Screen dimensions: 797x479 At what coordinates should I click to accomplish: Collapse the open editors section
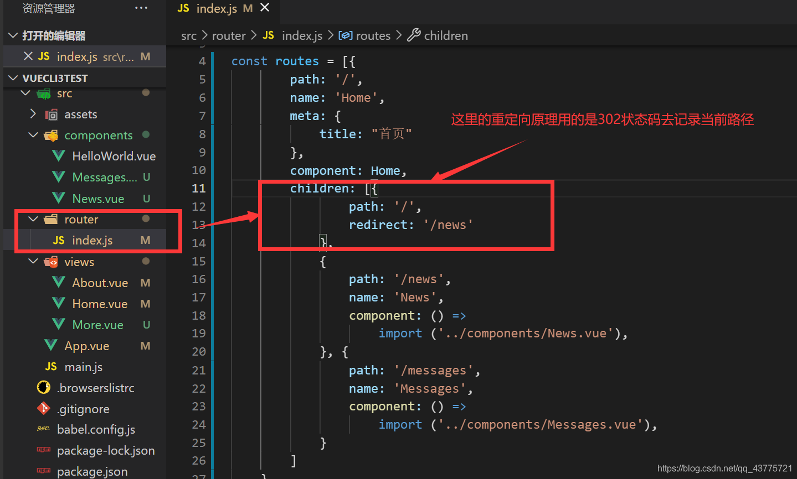pyautogui.click(x=13, y=35)
